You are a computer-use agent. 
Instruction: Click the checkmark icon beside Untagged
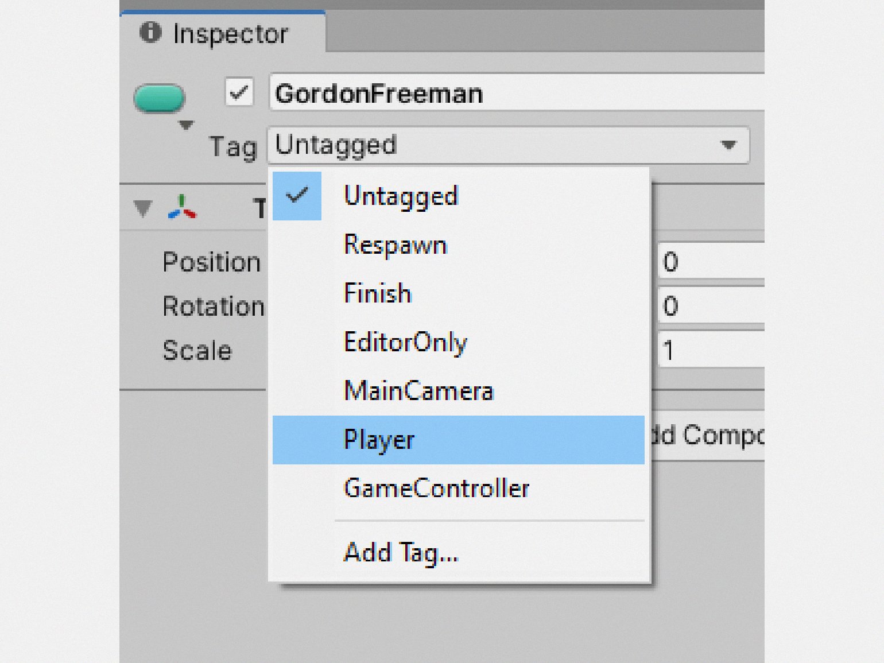297,196
